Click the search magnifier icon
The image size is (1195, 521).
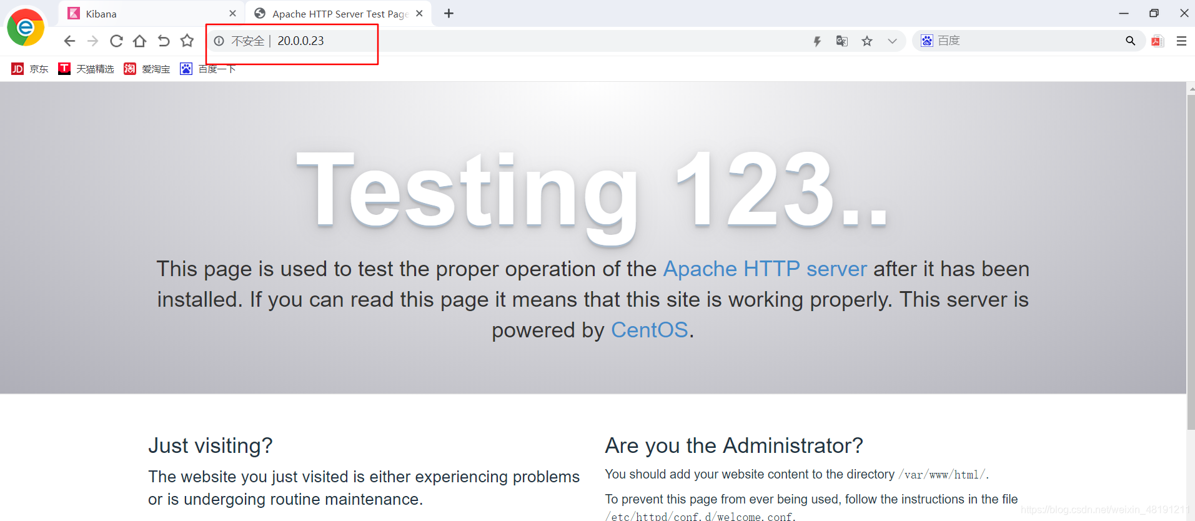coord(1130,41)
